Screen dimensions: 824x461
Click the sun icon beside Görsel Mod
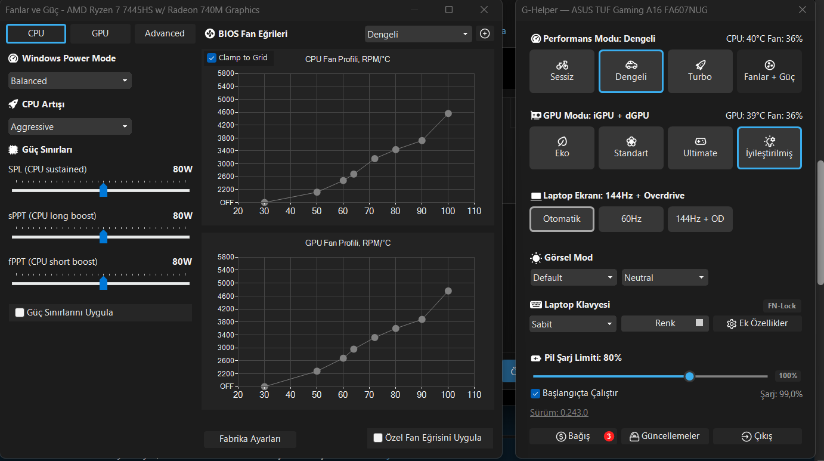point(536,258)
